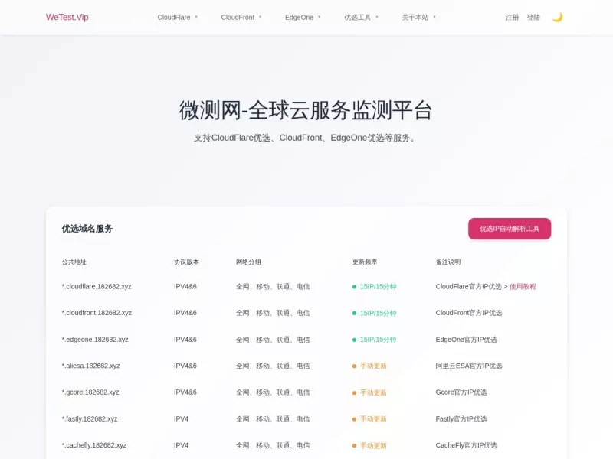Click EdgeOne官方IP优选 note text
Screen dimensions: 613x459
(466, 340)
